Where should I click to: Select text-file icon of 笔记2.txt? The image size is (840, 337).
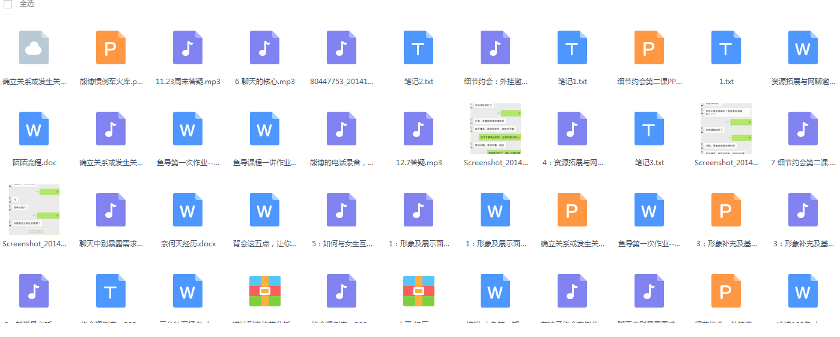point(418,47)
